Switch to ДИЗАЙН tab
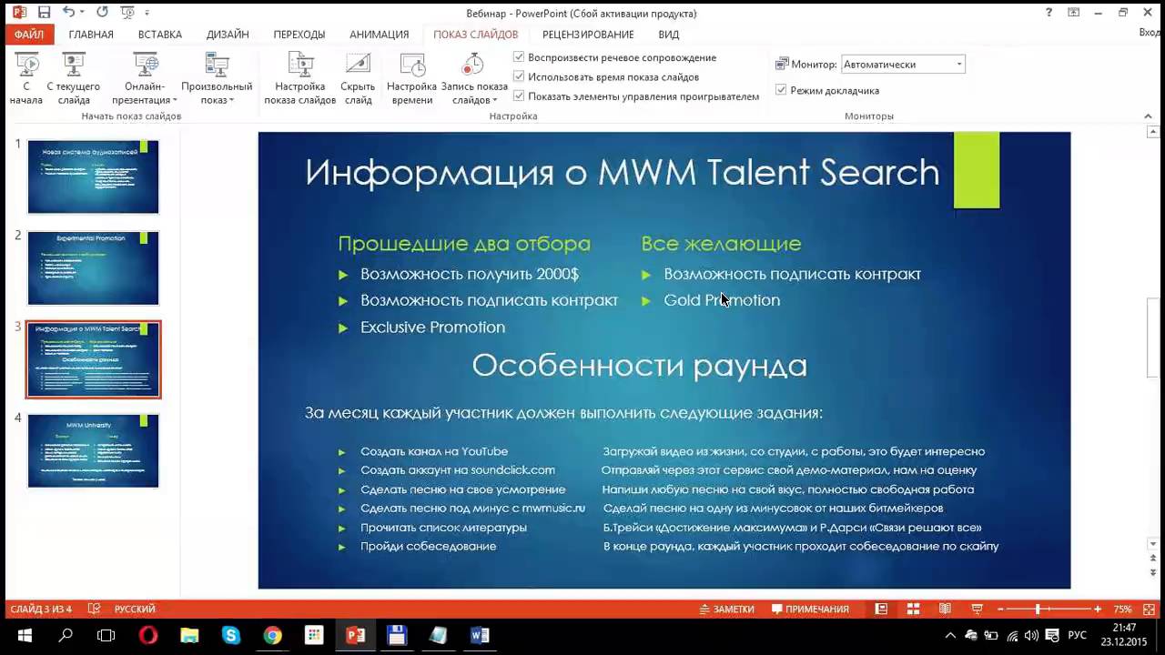Screen dimensions: 1165x655 point(228,35)
